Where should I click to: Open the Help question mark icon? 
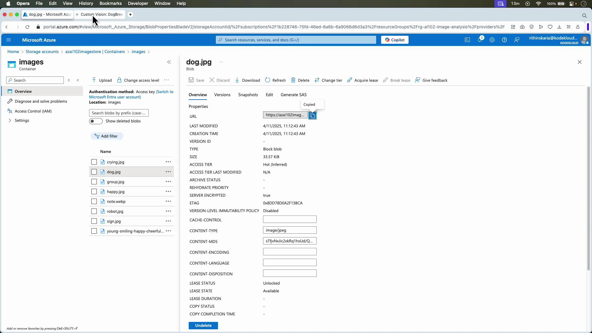504,40
